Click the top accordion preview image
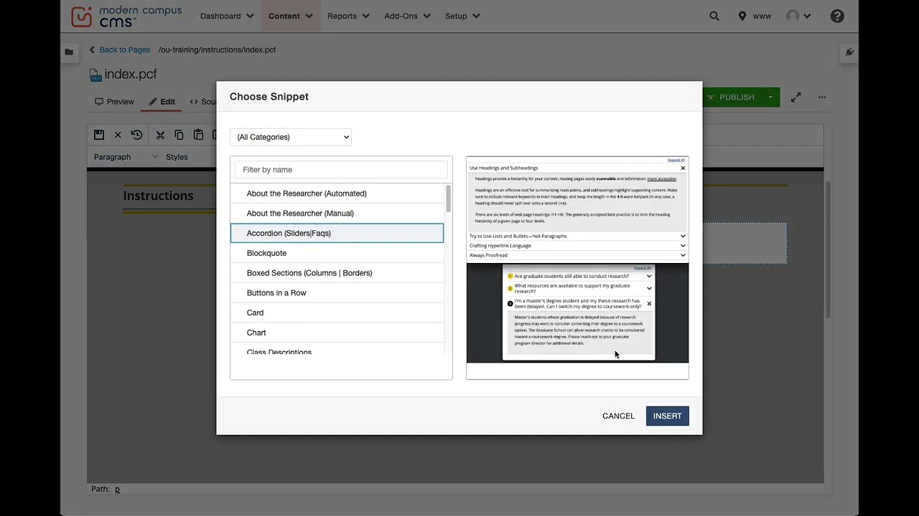 coord(577,209)
